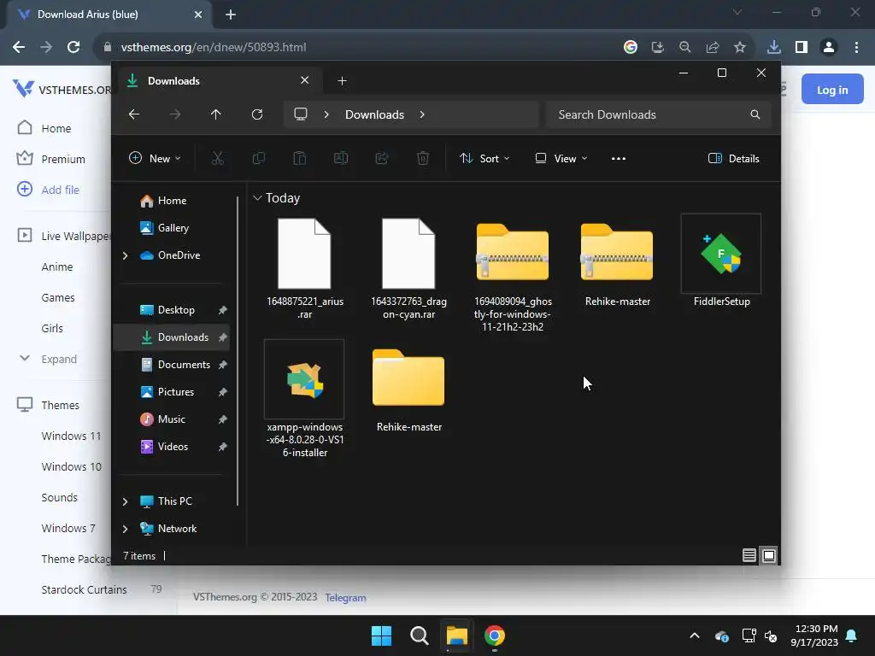Click the Rename icon in Explorer toolbar

coord(340,158)
